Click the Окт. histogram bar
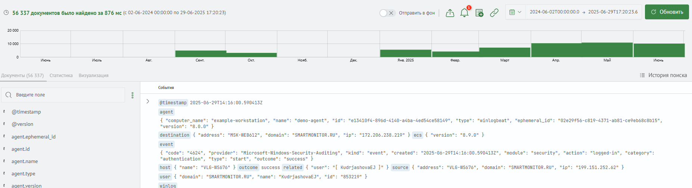Image resolution: width=692 pixels, height=188 pixels. click(x=251, y=55)
